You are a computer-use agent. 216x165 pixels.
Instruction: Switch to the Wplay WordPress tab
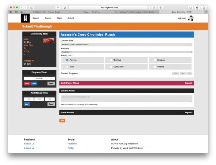(92, 12)
